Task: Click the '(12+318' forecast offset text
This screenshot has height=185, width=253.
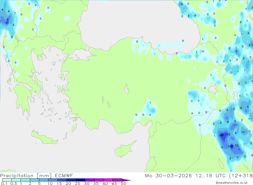Action: 241,176
